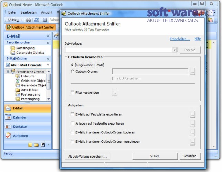Open the Kalender navigation pane
This screenshot has height=172, width=222.
point(28,117)
